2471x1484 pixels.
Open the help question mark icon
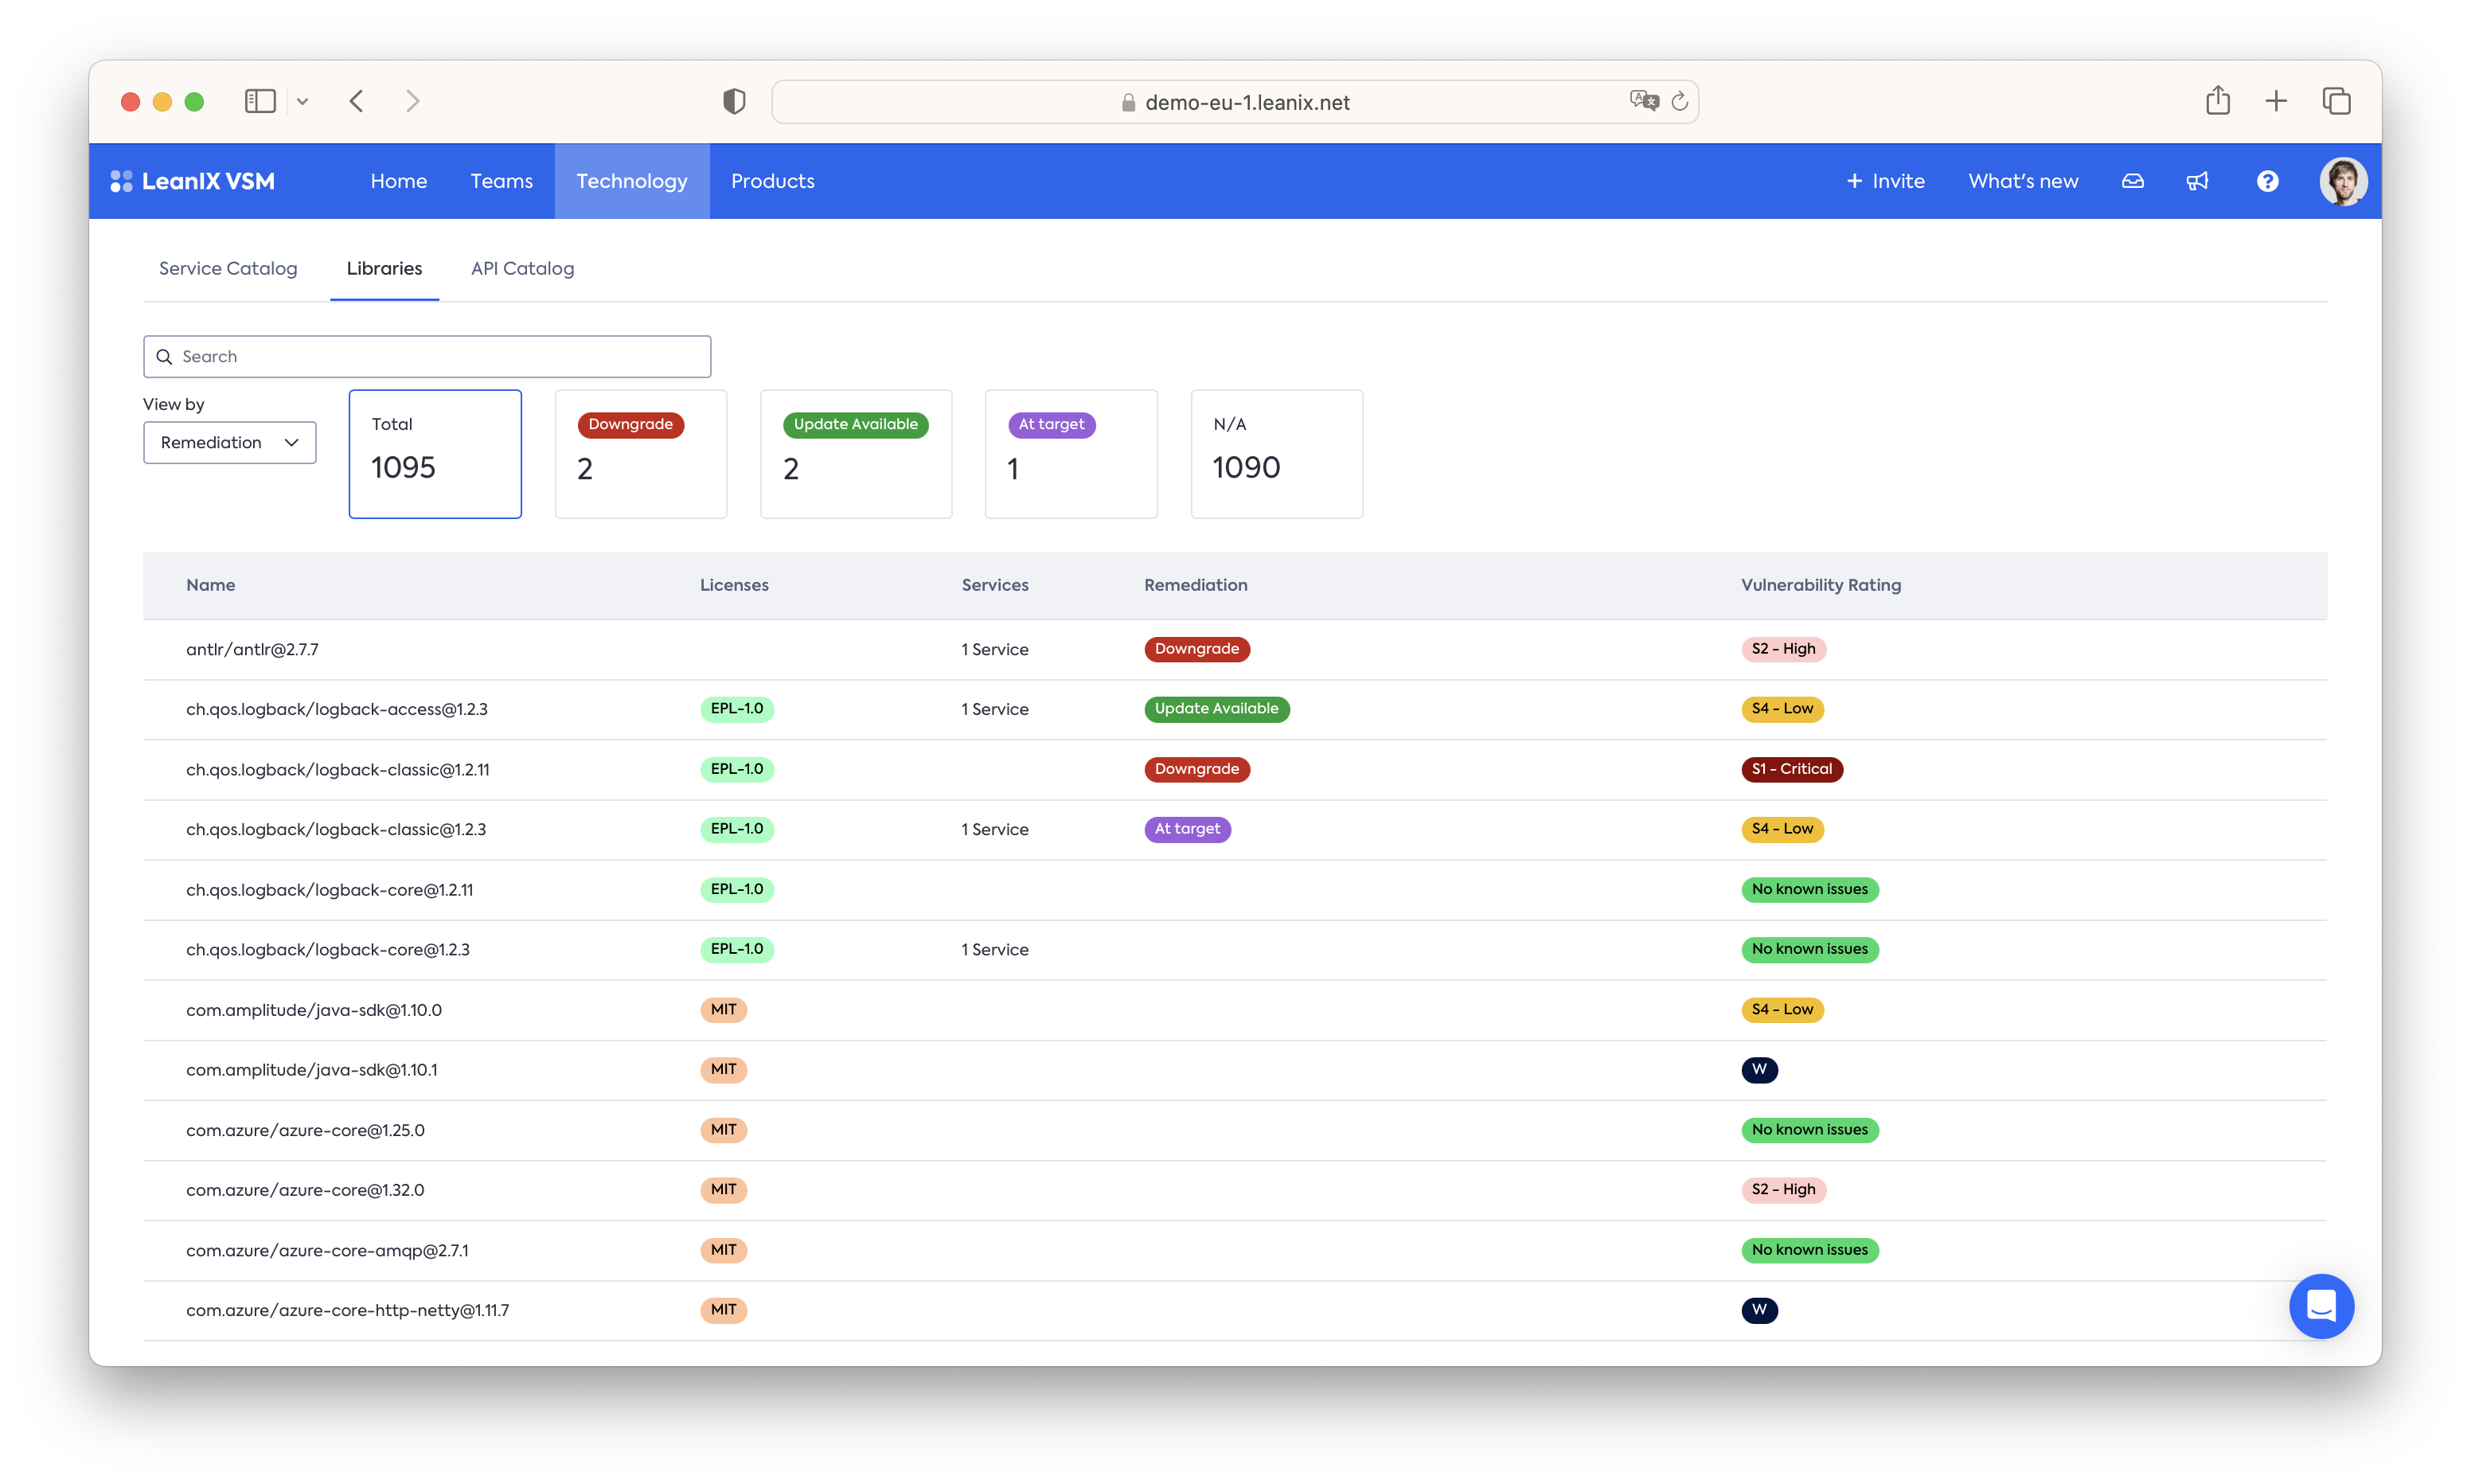click(x=2267, y=181)
